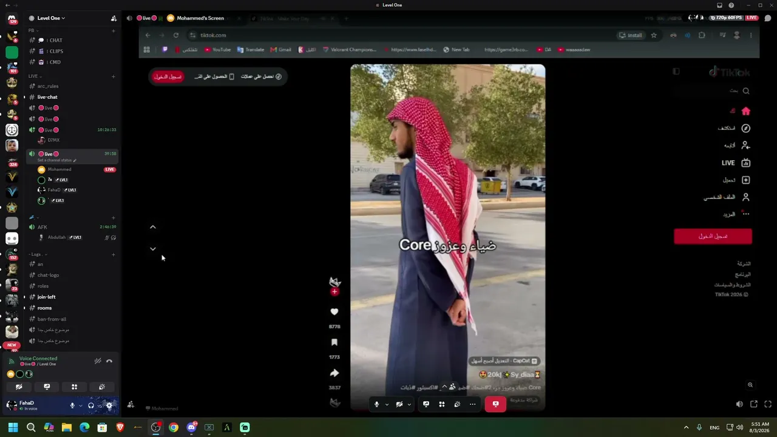Click Install button in browser address bar
This screenshot has width=777, height=437.
630,35
